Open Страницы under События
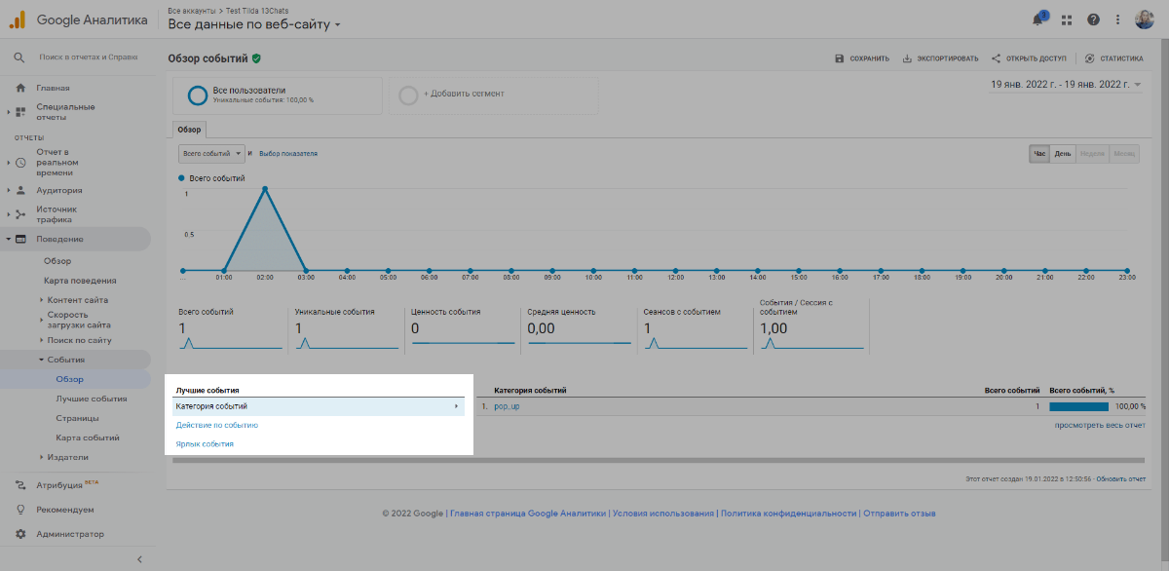Image resolution: width=1169 pixels, height=571 pixels. (x=77, y=418)
